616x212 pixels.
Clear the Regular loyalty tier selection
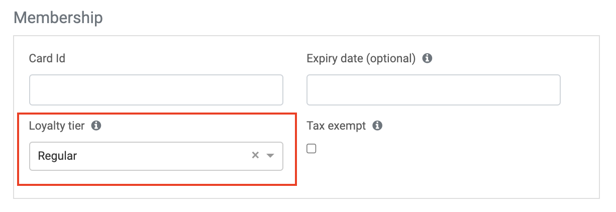click(255, 156)
